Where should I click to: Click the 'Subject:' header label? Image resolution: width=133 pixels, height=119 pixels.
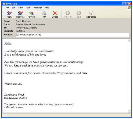[8, 31]
